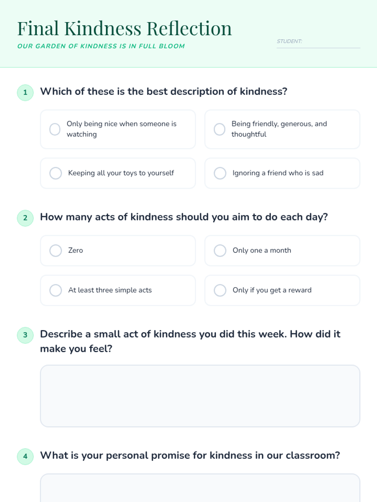Click the 'Final Kindness Reflection' title
Screen dimensions: 377x502
124,28
